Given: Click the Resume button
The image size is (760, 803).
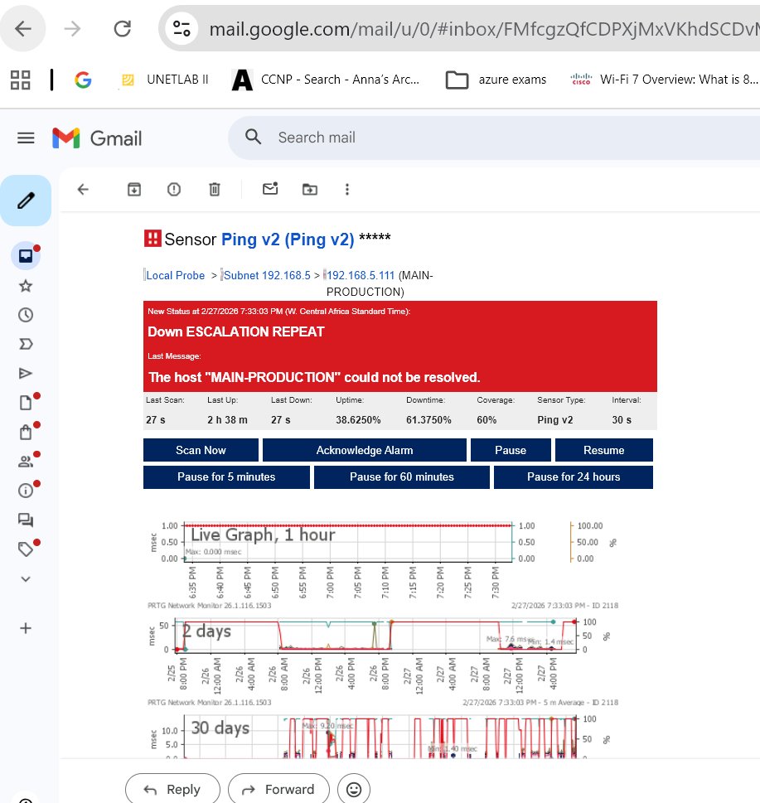Looking at the screenshot, I should click(x=604, y=450).
